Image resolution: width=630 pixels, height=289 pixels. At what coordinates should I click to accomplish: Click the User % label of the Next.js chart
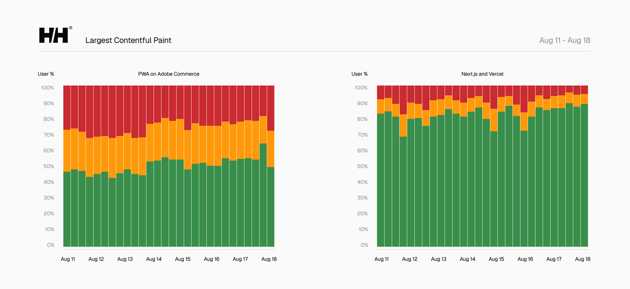[x=360, y=74]
